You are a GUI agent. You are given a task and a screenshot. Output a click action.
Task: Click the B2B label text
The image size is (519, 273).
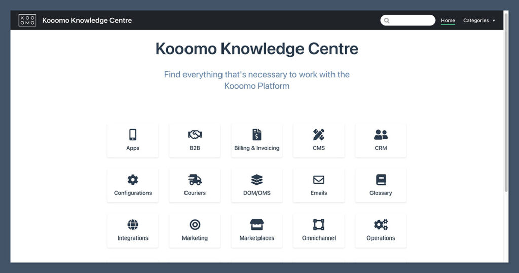195,148
